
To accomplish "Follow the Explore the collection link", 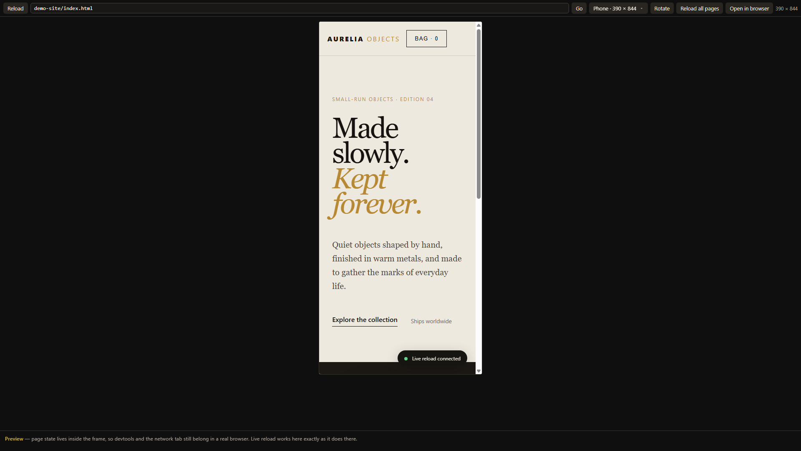I will 365,320.
